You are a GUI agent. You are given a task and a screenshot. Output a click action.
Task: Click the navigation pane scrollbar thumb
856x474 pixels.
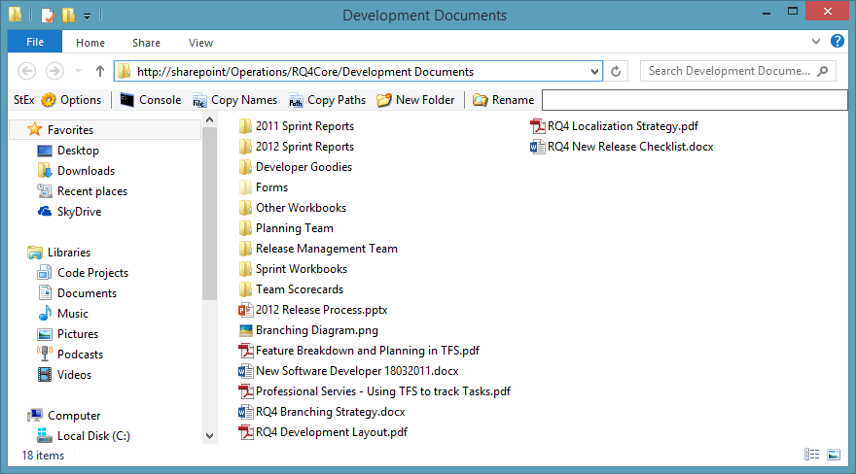[210, 214]
